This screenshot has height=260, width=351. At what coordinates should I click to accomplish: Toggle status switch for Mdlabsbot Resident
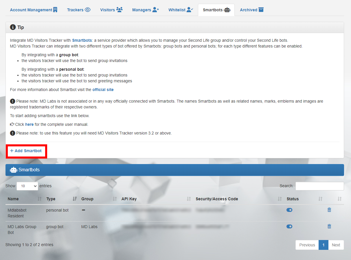(x=289, y=210)
